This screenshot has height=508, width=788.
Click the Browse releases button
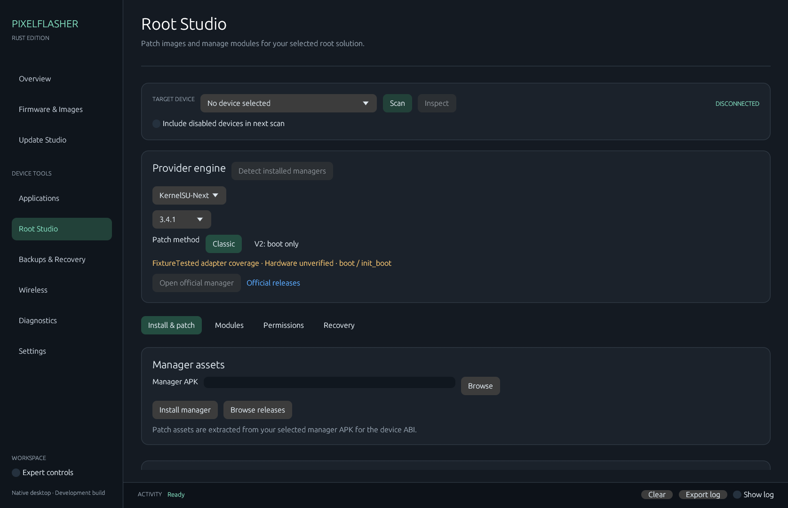point(257,410)
